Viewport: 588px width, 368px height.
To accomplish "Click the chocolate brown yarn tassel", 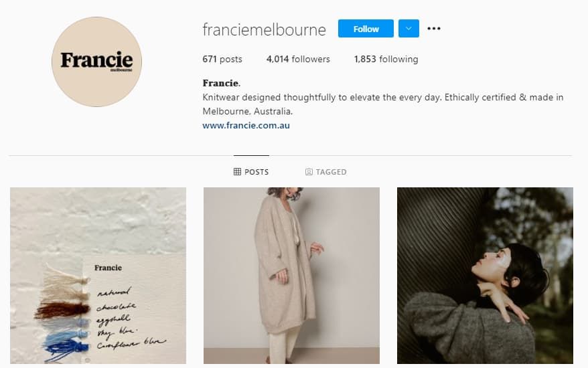I will tap(62, 310).
